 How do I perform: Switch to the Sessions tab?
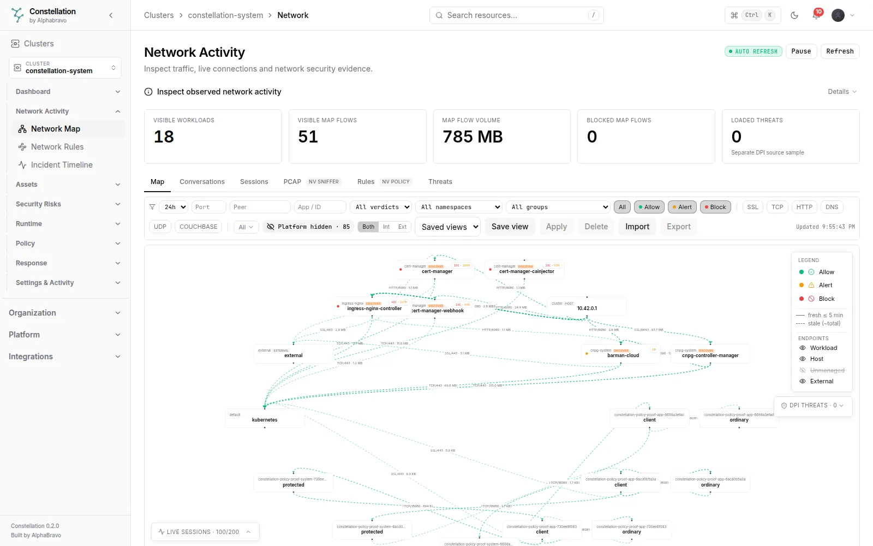(254, 182)
